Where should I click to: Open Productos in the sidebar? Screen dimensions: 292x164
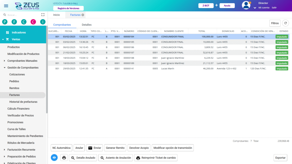[x=13, y=47]
